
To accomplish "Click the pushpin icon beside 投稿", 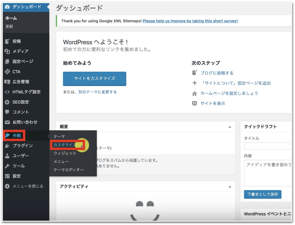I will [x=7, y=41].
